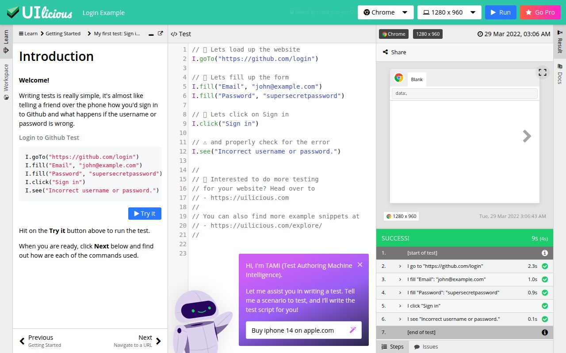Image resolution: width=566 pixels, height=353 pixels.
Task: Close the TAMI assistant popup
Action: click(x=360, y=265)
